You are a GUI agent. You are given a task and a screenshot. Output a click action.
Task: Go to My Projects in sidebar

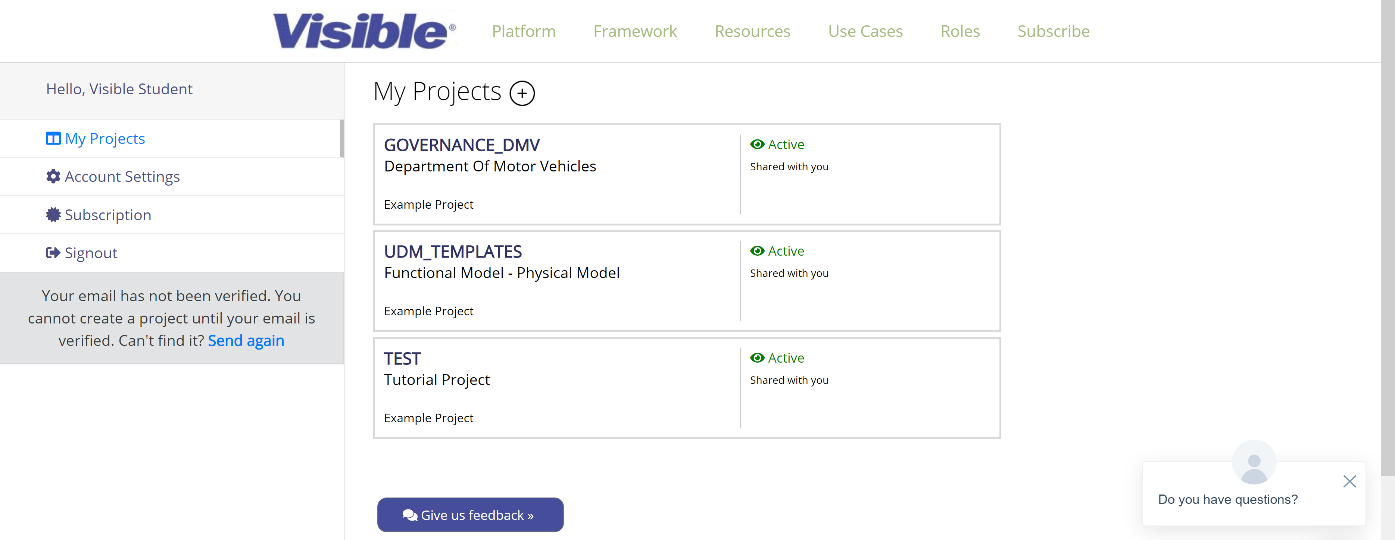point(105,139)
